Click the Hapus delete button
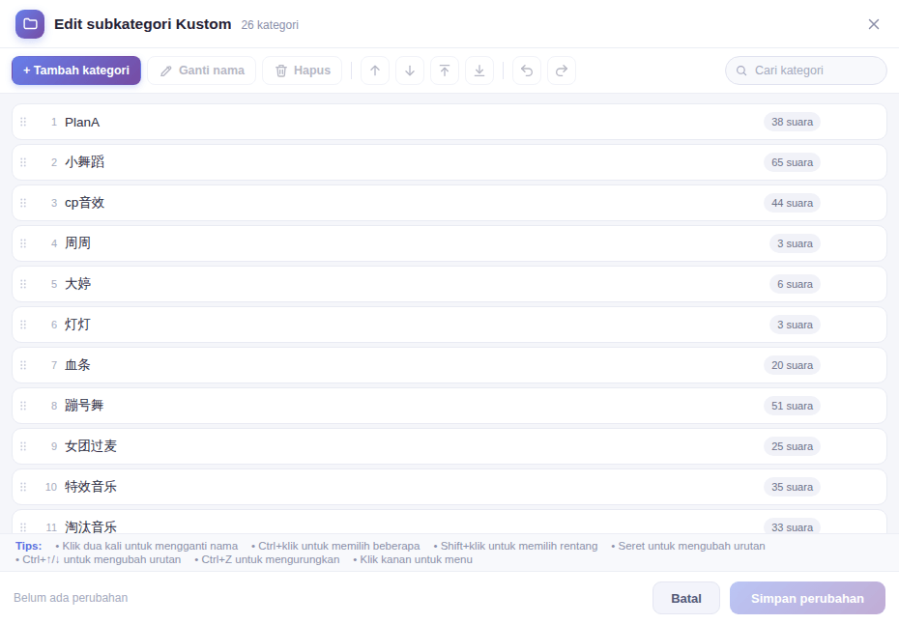 click(x=303, y=71)
